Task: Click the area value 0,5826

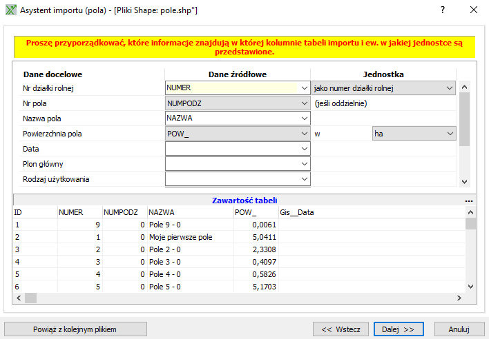Action: (x=264, y=274)
